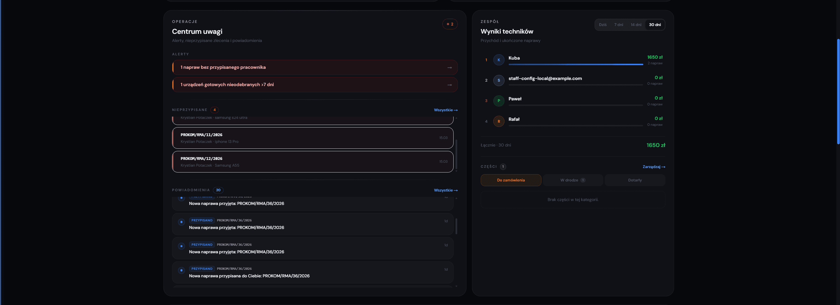
Task: Click blue dot beside 'przypisana do Ciebie' notification
Action: pyautogui.click(x=181, y=270)
